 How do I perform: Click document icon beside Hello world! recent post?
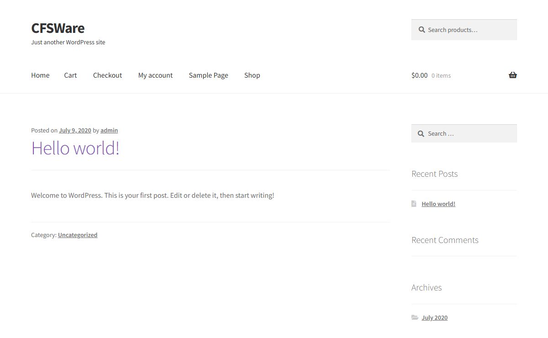point(414,204)
